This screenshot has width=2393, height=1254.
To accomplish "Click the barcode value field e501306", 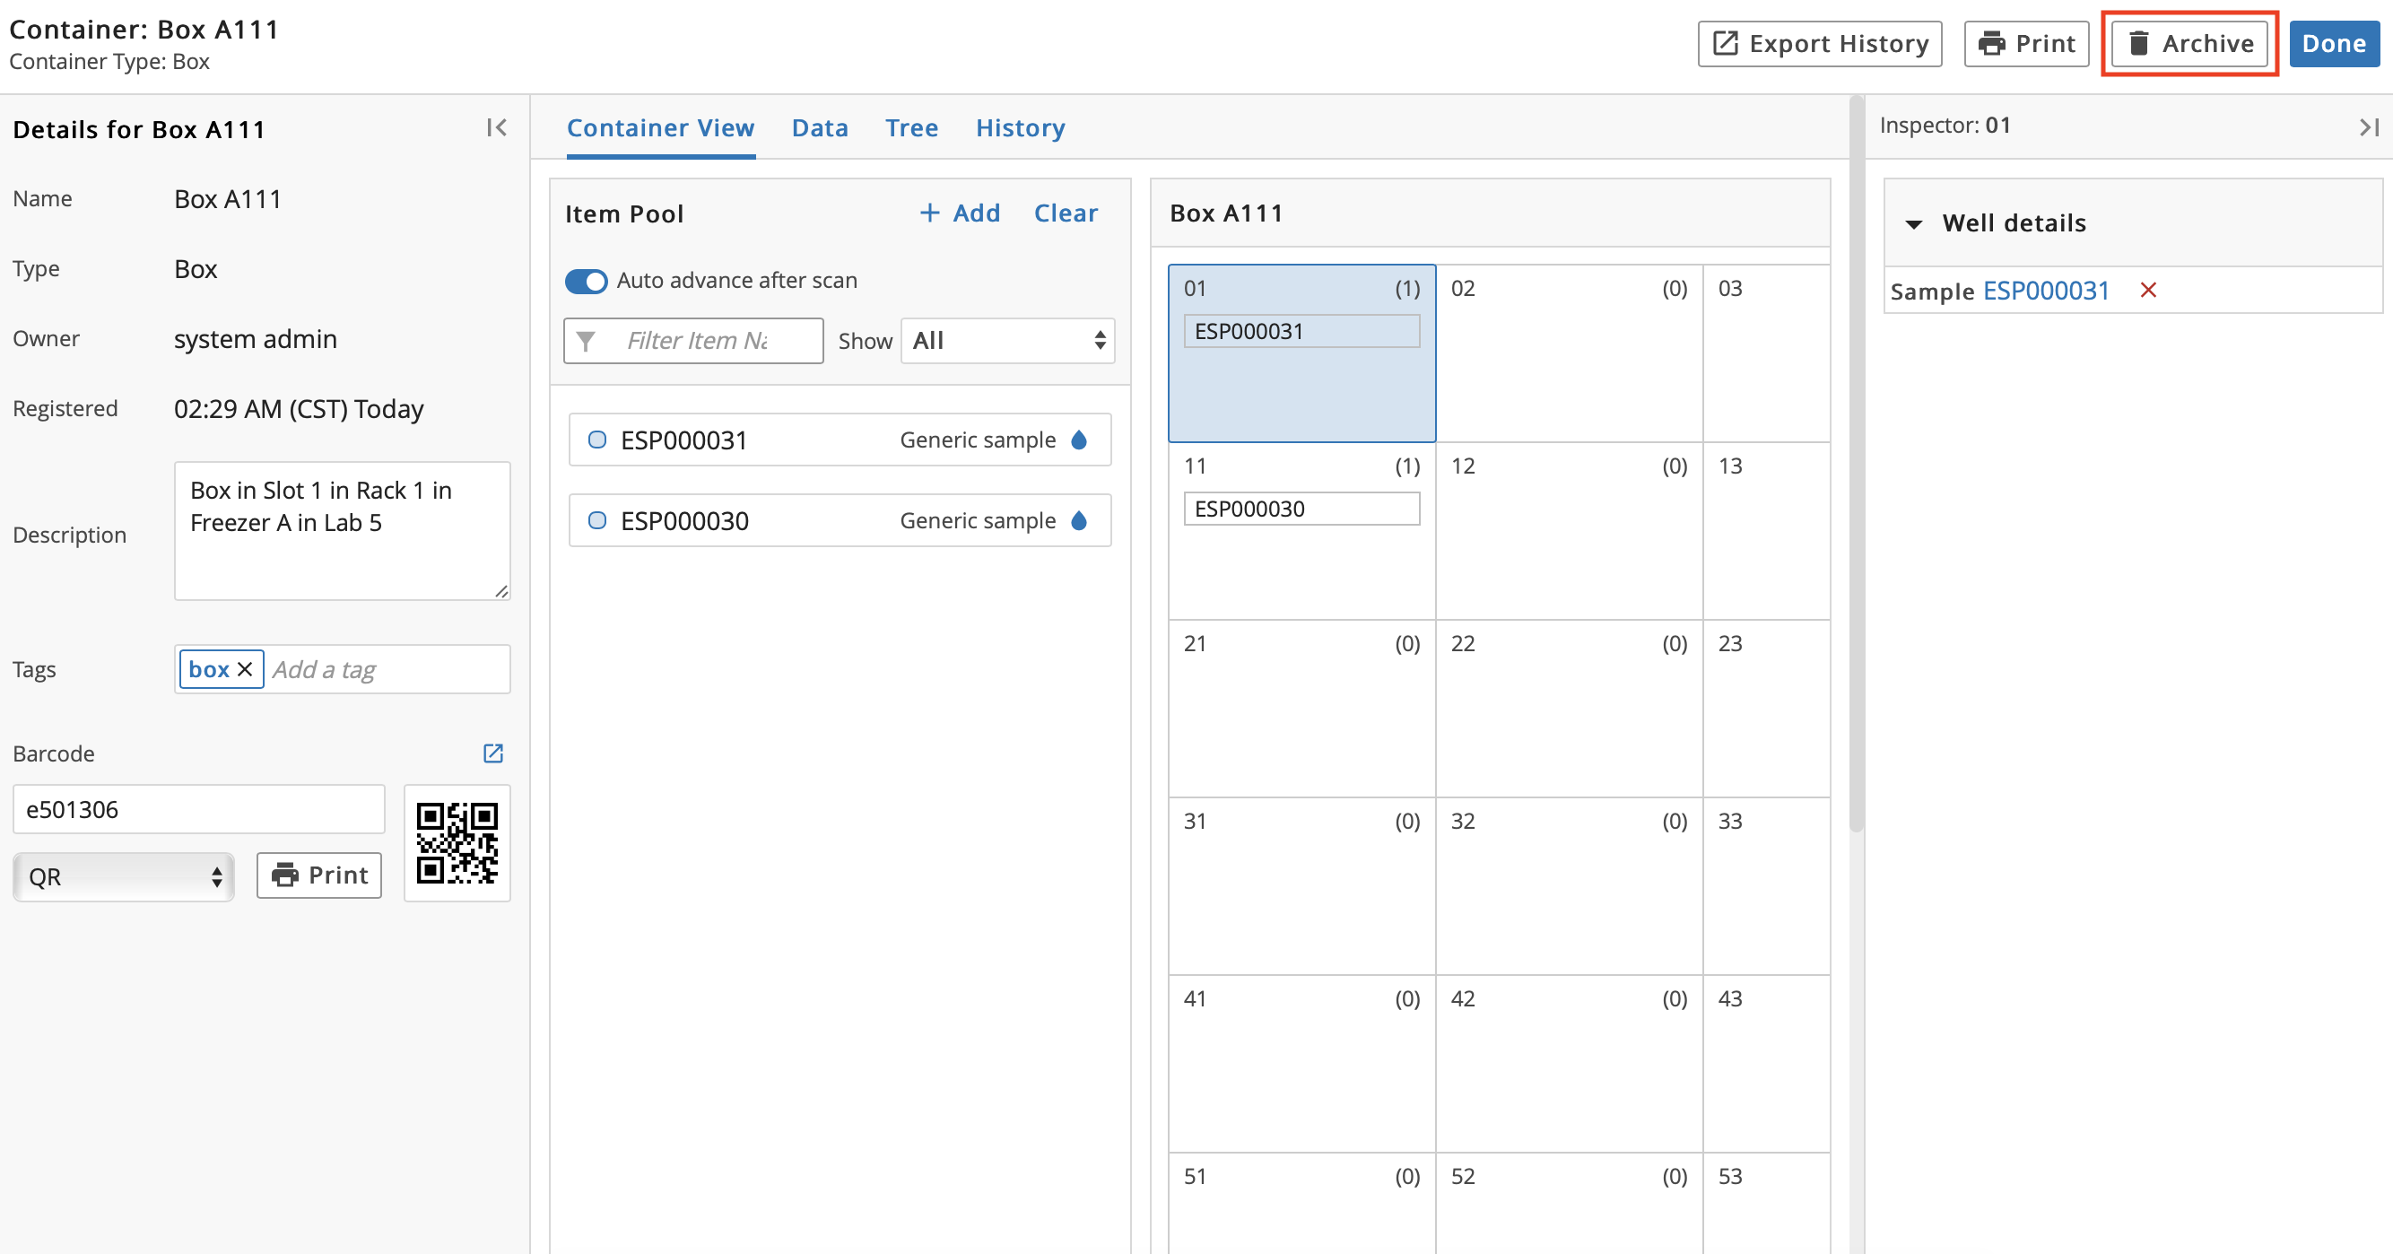I will (x=198, y=809).
